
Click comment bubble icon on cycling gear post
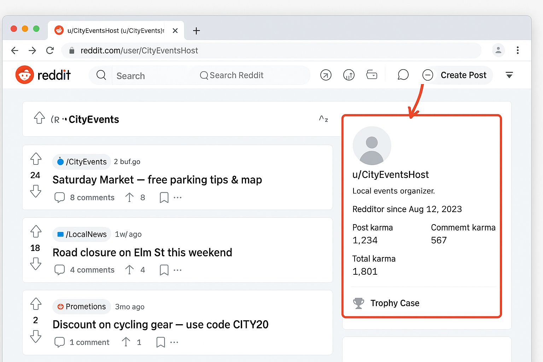point(59,342)
